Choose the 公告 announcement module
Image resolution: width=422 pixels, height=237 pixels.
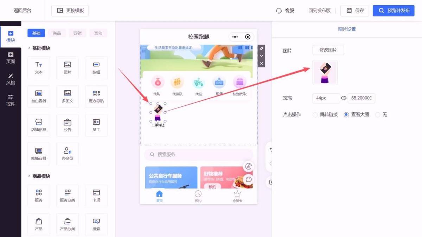[68, 125]
